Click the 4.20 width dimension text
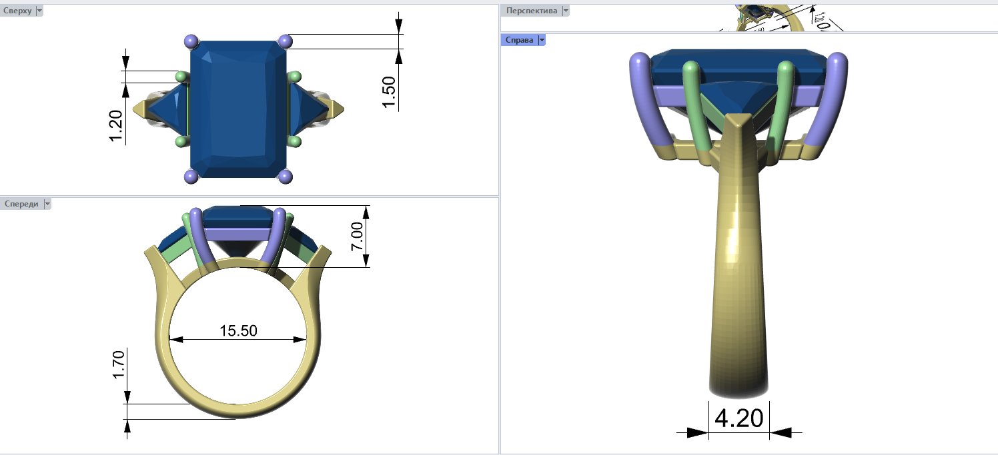998x455 pixels. click(738, 418)
